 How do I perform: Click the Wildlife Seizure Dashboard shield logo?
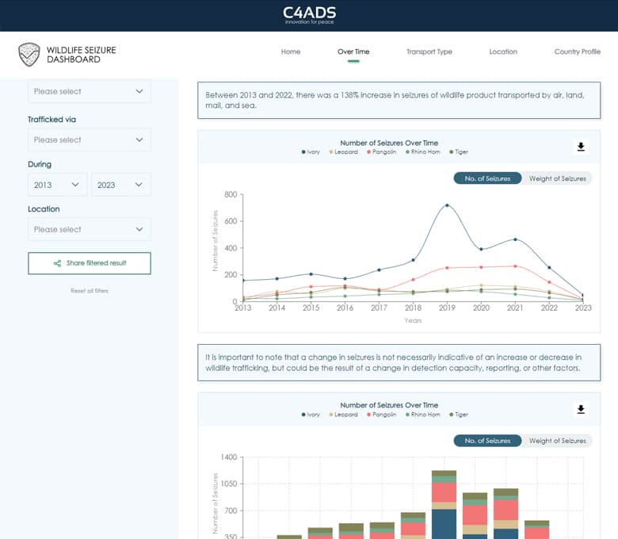29,55
